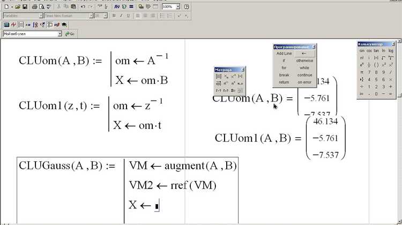This screenshot has height=225, width=402.
Task: Click digit 7 in Калькулятор palette
Action: pyautogui.click(x=369, y=72)
